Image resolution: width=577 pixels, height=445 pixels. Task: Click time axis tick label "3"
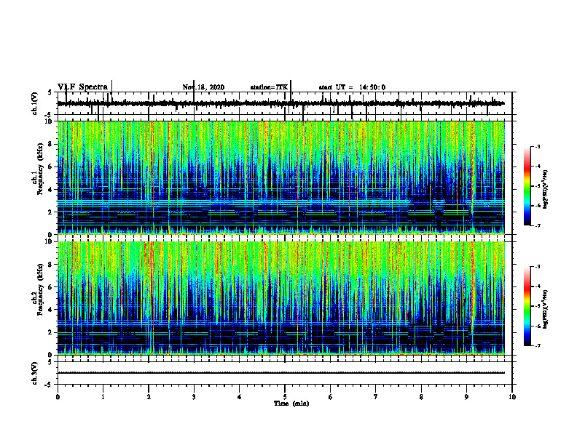(194, 397)
